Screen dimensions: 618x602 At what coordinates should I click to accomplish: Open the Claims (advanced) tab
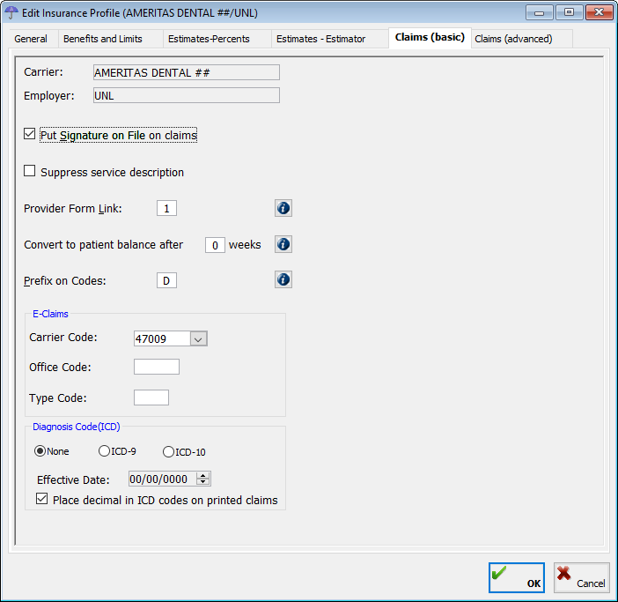513,39
